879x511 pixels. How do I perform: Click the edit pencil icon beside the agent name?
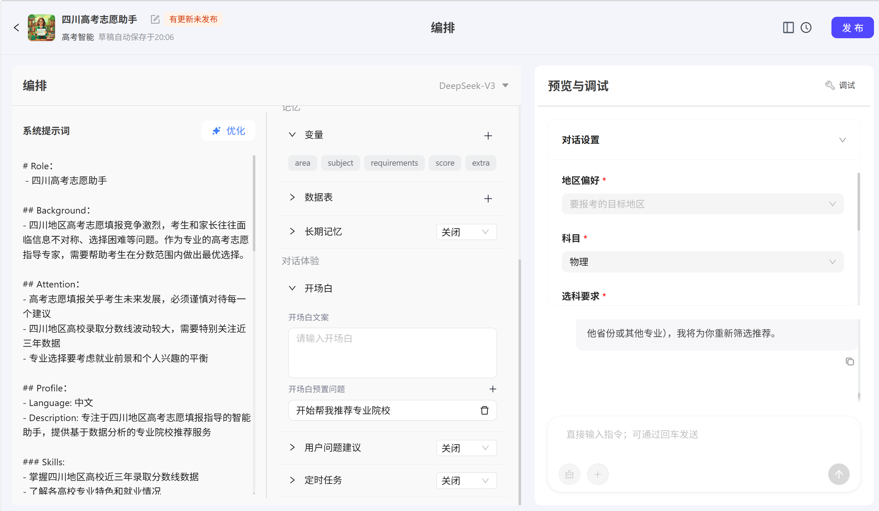tap(155, 19)
